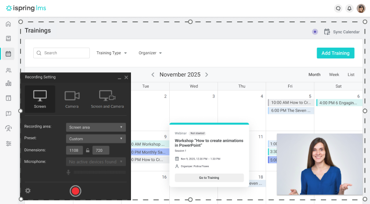Switch to Month view

[x=314, y=75]
